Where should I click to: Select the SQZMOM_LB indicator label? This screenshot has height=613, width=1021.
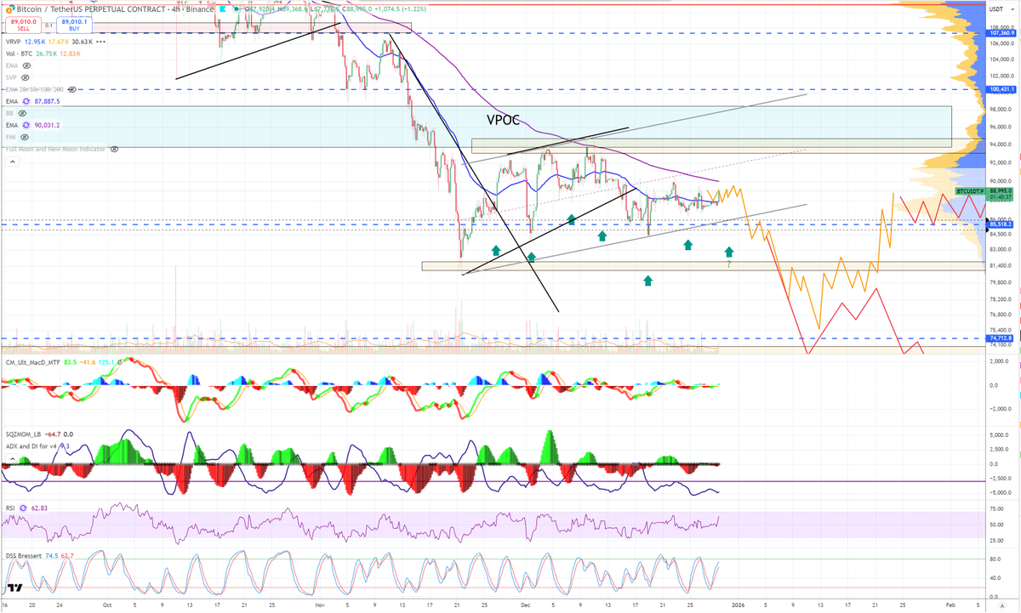[24, 434]
